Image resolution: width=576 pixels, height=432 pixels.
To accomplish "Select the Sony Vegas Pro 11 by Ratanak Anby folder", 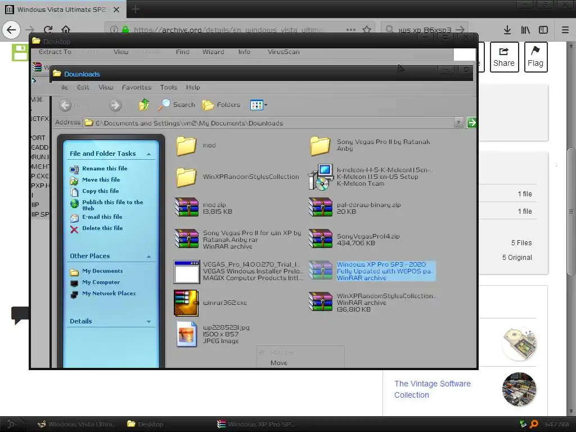I will [320, 146].
